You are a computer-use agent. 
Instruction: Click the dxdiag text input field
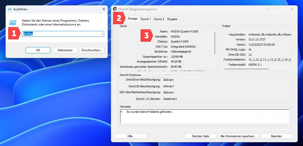click(60, 34)
